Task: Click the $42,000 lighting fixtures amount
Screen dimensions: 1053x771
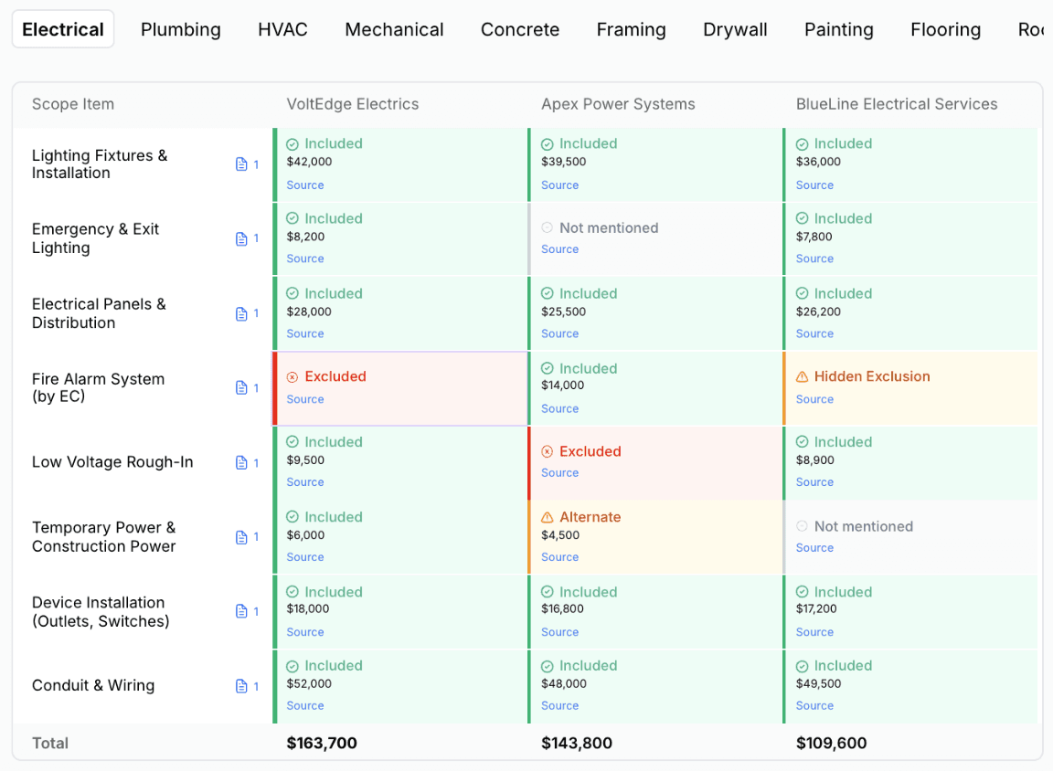Action: [309, 162]
